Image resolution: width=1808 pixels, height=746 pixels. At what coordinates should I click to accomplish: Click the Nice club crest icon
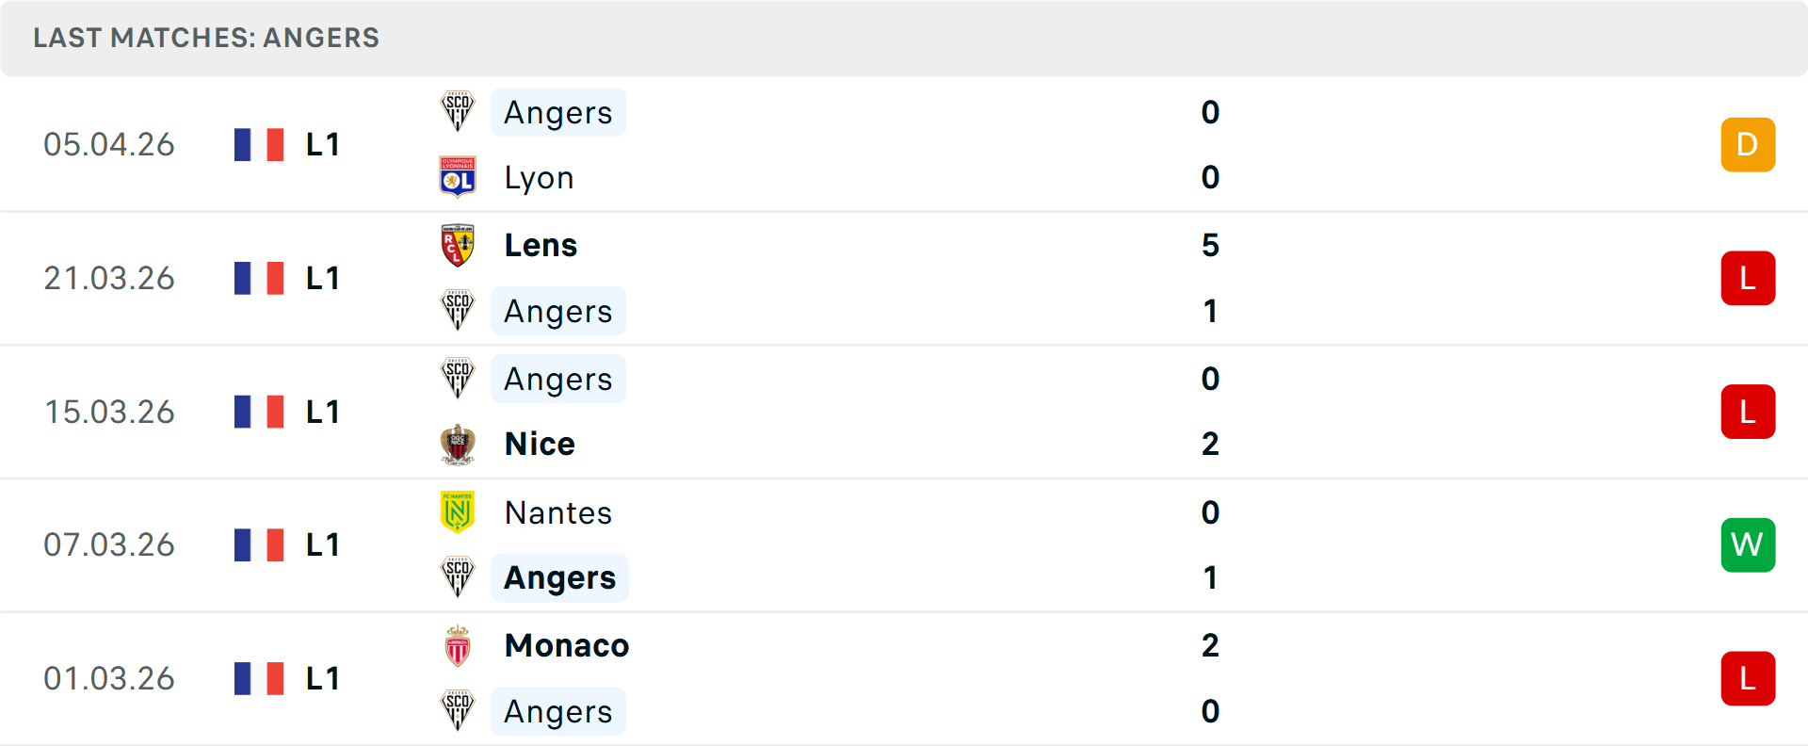coord(458,444)
